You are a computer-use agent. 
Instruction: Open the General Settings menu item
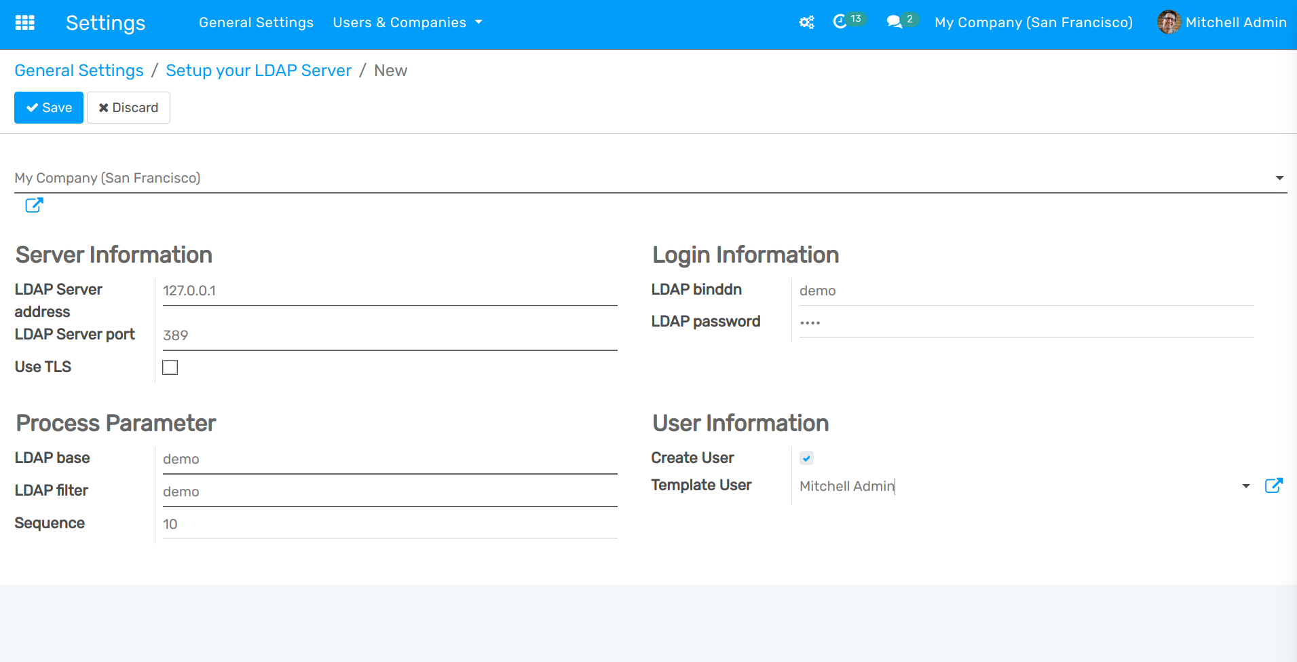click(x=256, y=22)
